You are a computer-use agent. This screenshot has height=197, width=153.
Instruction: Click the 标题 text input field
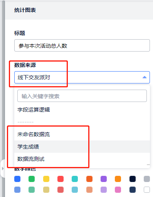coord(82,45)
